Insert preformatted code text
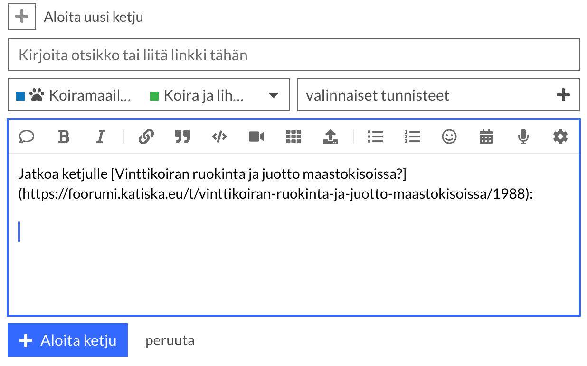The width and height of the screenshot is (587, 366). (219, 137)
